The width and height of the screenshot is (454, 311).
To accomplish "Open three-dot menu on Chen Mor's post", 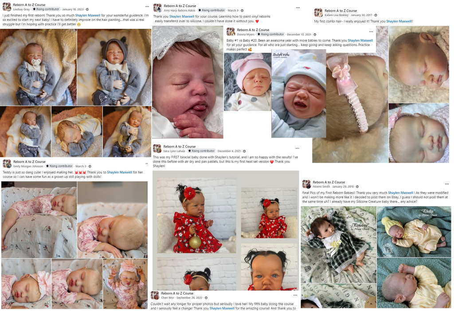I will click(x=295, y=295).
